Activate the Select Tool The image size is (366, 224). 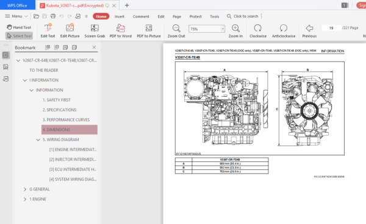[x=19, y=36]
